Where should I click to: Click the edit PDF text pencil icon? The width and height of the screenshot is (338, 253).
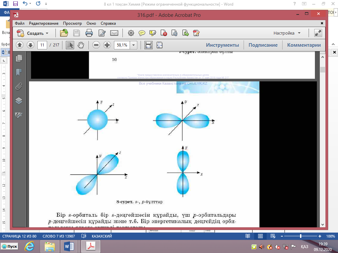click(x=196, y=33)
